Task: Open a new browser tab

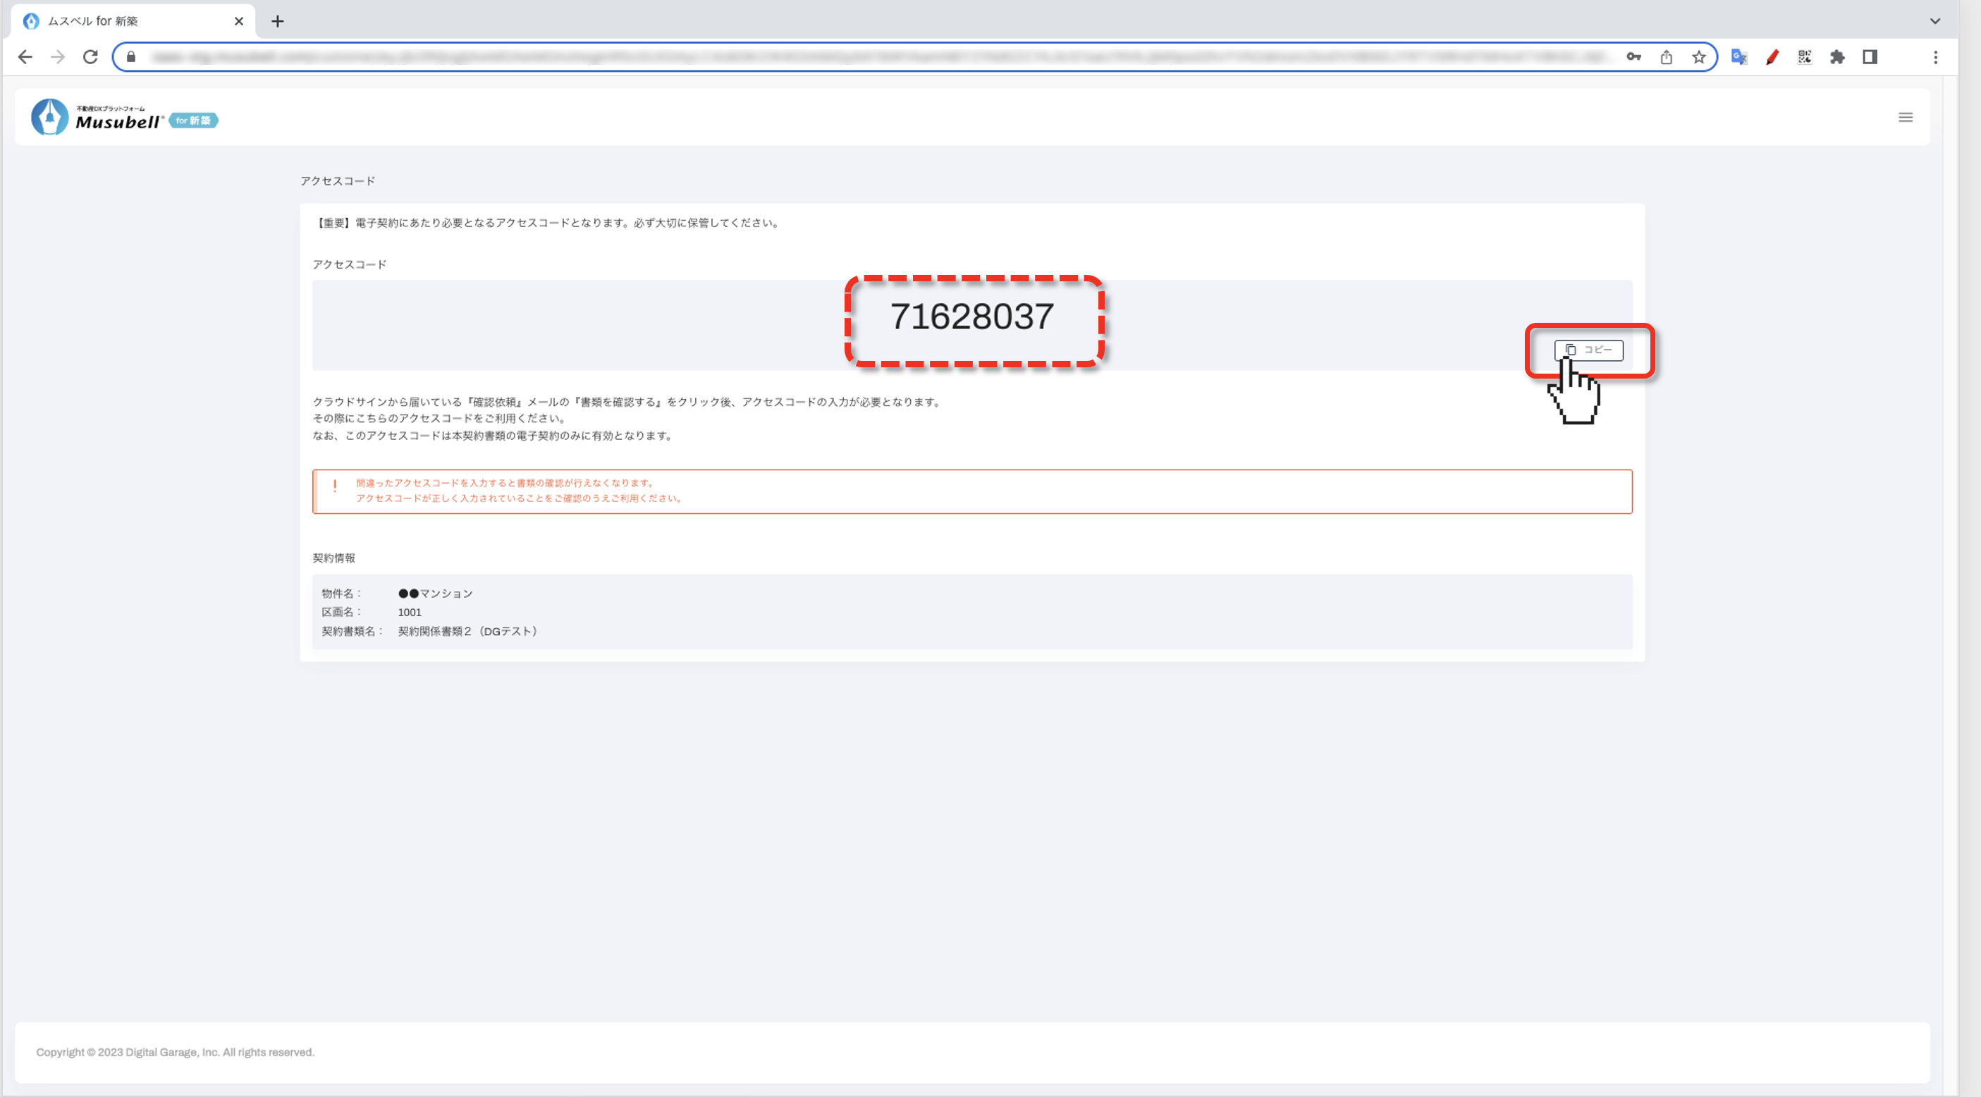Action: point(278,22)
